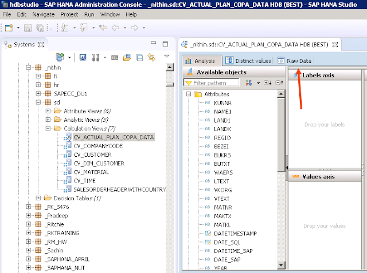Expand the _Pradeep package

coord(28,215)
